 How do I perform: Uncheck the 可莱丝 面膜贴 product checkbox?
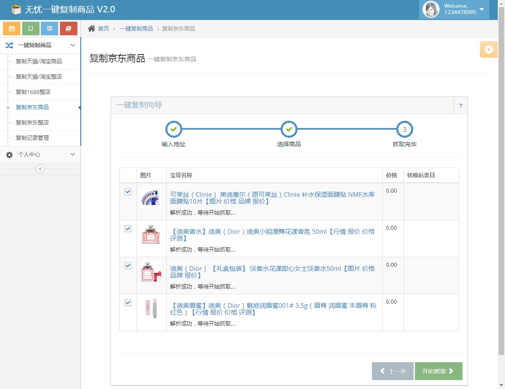pos(128,192)
